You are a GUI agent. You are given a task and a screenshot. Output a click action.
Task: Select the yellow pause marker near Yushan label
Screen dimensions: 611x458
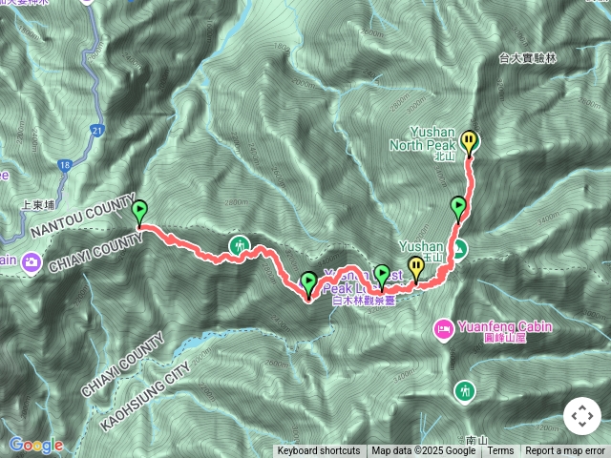(x=416, y=269)
